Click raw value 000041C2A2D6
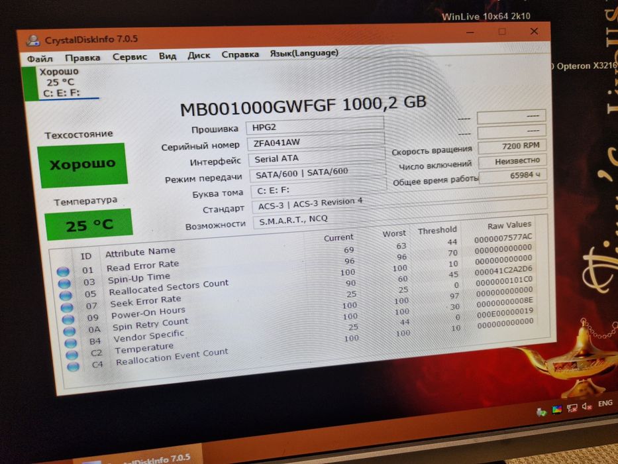 504,270
